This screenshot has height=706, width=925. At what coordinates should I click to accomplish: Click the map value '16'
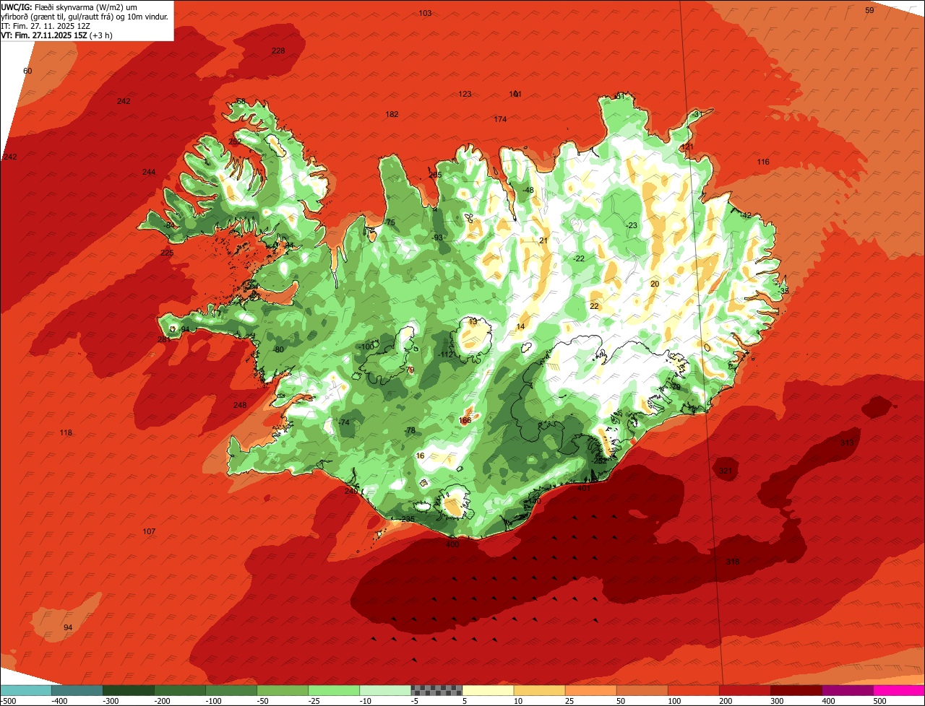tap(421, 456)
